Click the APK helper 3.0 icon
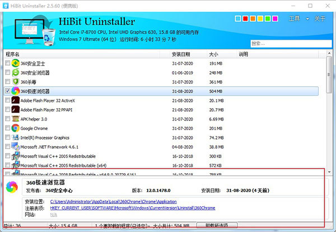Screen dimensions: 336x232 tap(16, 119)
